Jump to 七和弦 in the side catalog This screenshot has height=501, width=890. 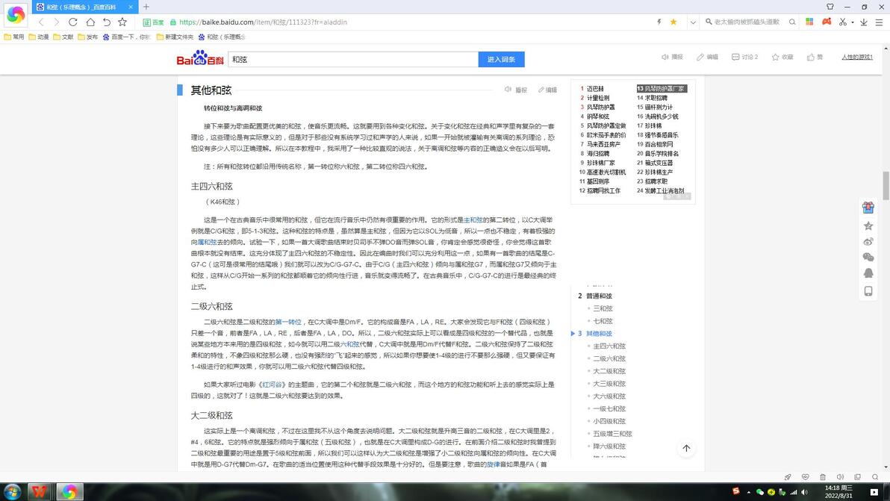click(603, 320)
